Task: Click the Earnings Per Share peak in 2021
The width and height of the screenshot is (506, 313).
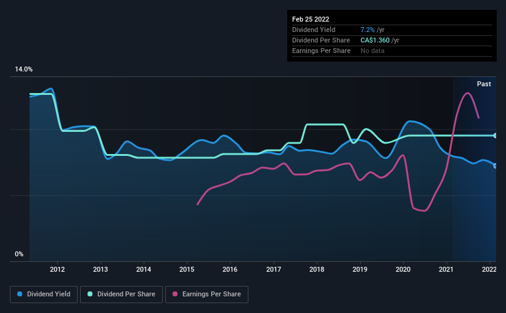Action: click(x=467, y=93)
